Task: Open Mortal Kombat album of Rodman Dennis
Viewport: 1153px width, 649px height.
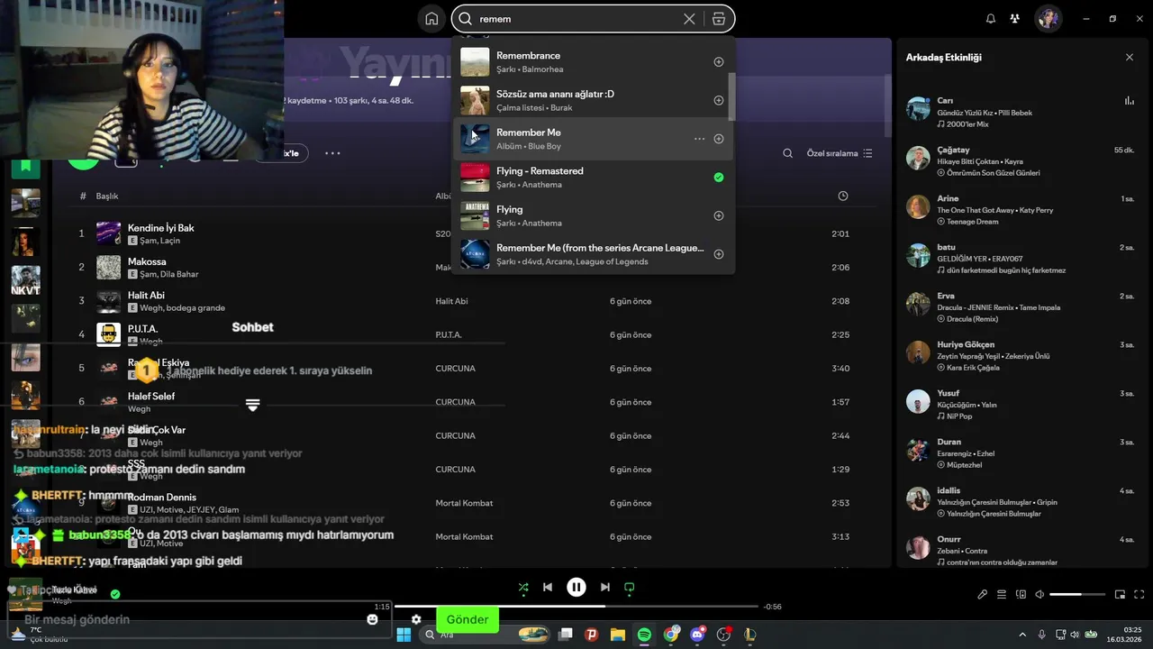Action: tap(464, 503)
